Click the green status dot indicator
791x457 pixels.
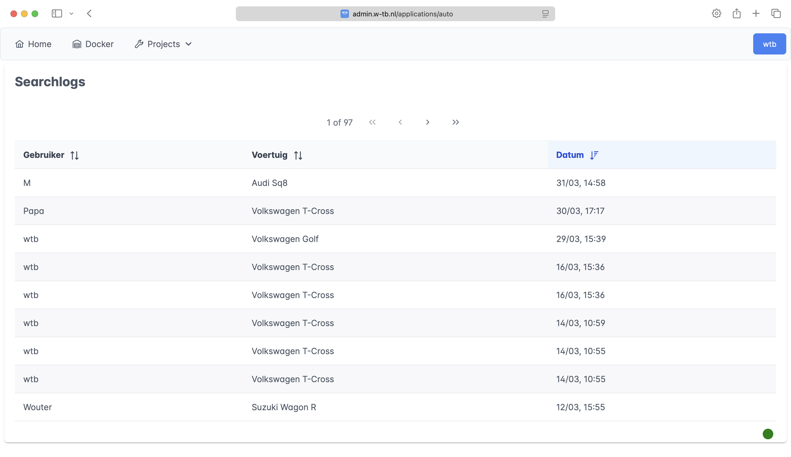767,434
